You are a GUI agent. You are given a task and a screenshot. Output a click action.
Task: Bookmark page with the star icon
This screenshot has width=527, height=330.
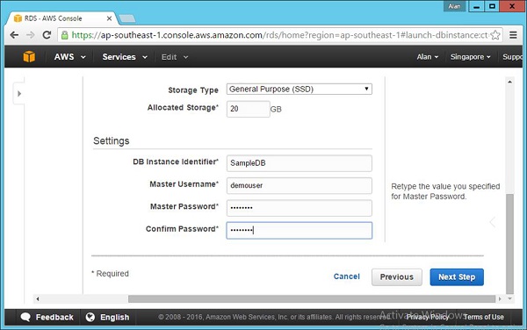point(495,35)
